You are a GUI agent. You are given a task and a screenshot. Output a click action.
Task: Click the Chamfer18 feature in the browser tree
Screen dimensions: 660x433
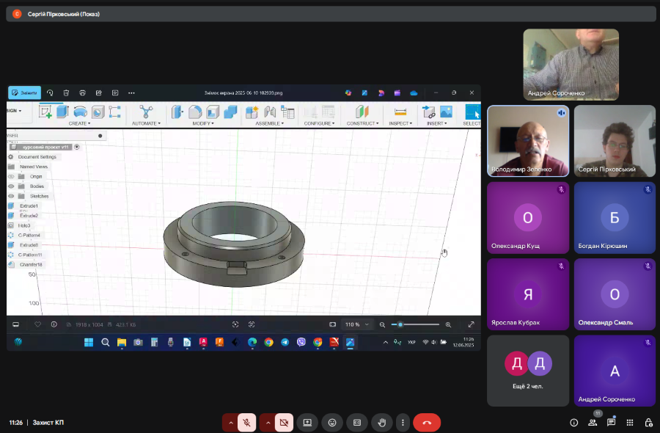pyautogui.click(x=30, y=264)
